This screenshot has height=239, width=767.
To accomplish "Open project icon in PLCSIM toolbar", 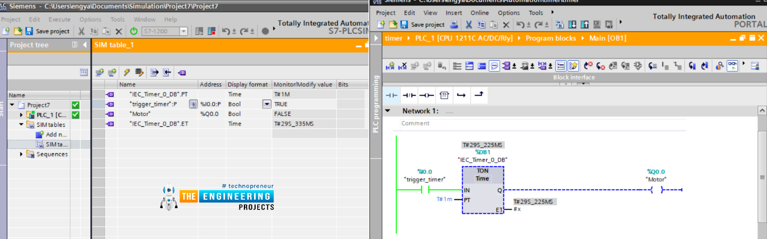I will pos(17,31).
